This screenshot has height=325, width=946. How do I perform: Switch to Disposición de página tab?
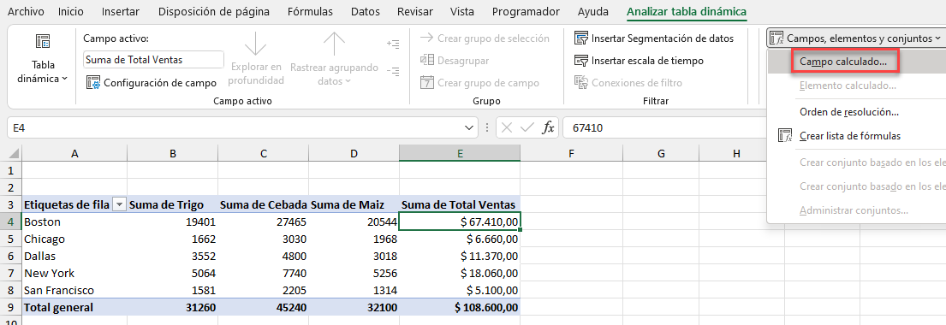[213, 11]
